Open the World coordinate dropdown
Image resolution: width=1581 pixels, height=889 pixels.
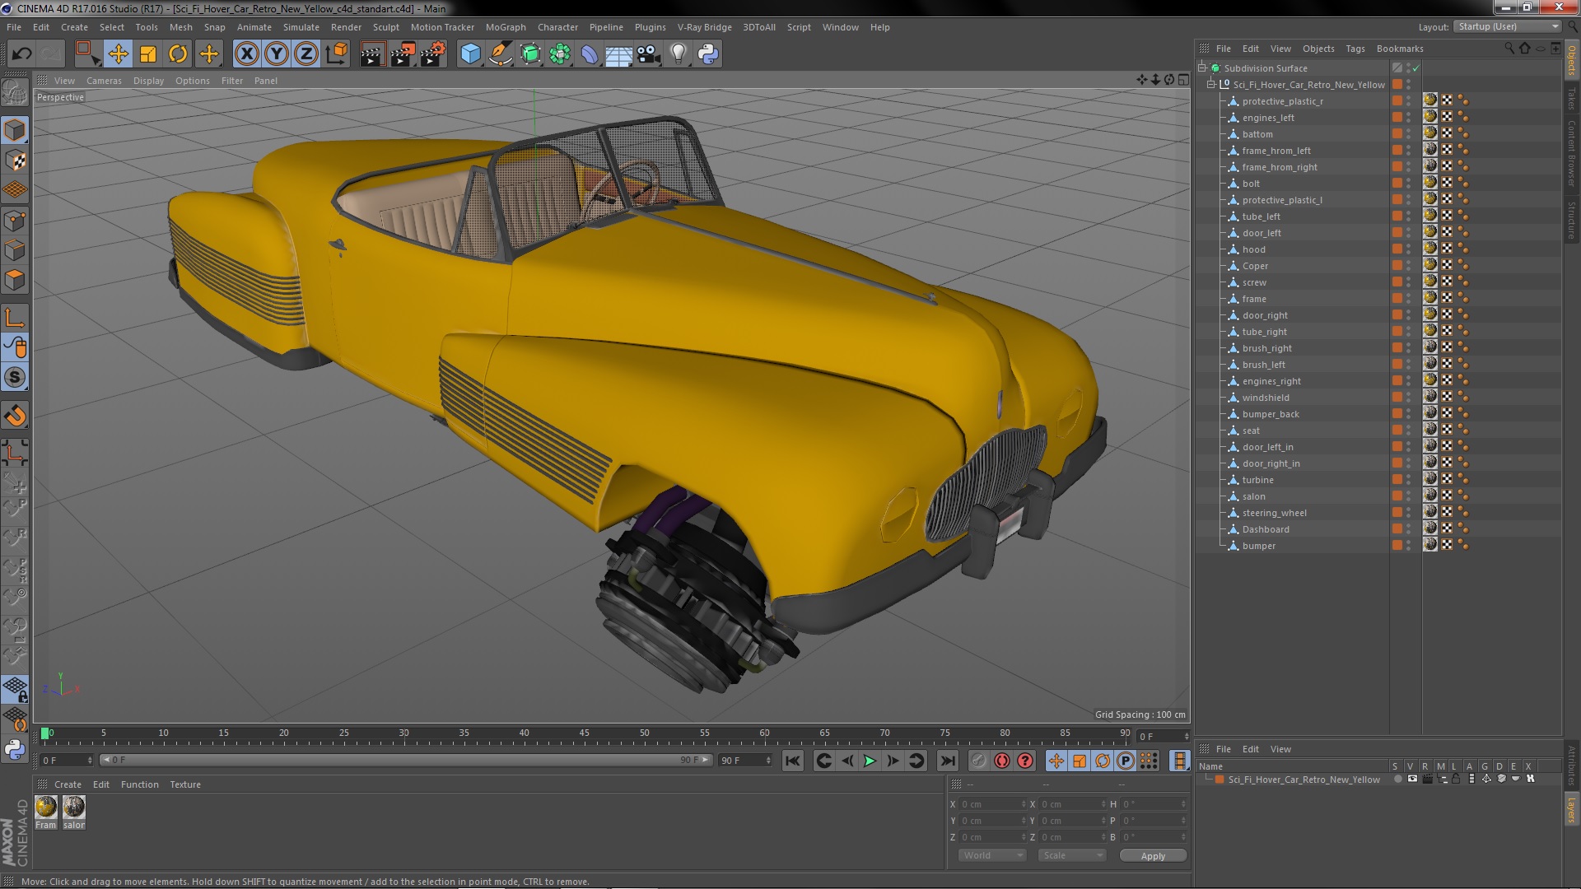(992, 855)
